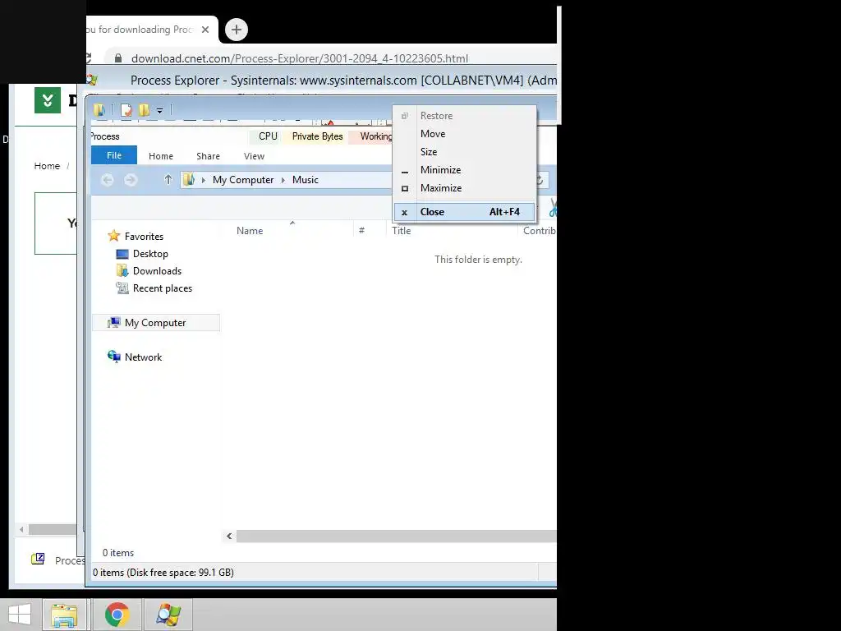Click the Properties quick access icon

click(x=126, y=110)
